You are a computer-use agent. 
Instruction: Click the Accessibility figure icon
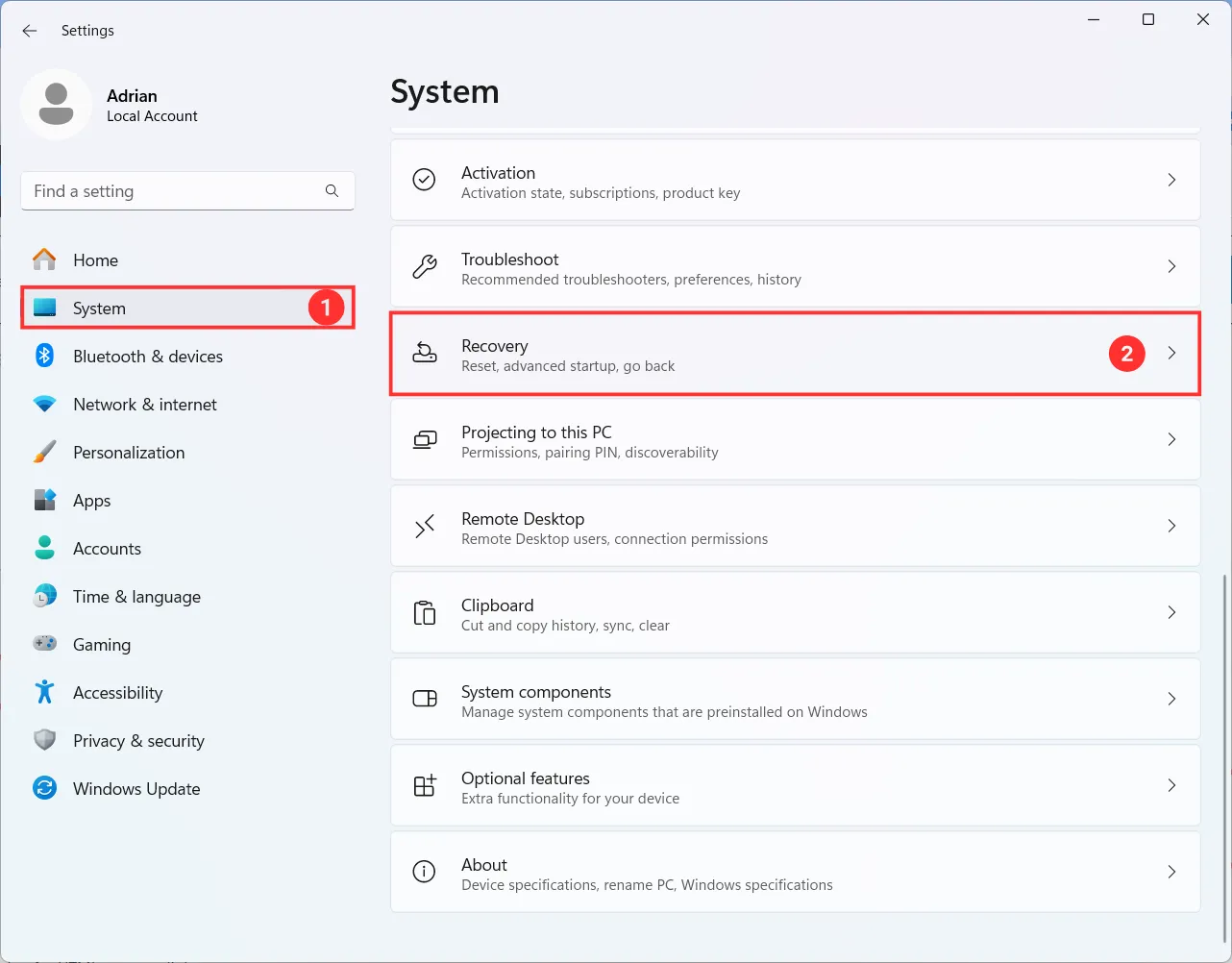(44, 692)
